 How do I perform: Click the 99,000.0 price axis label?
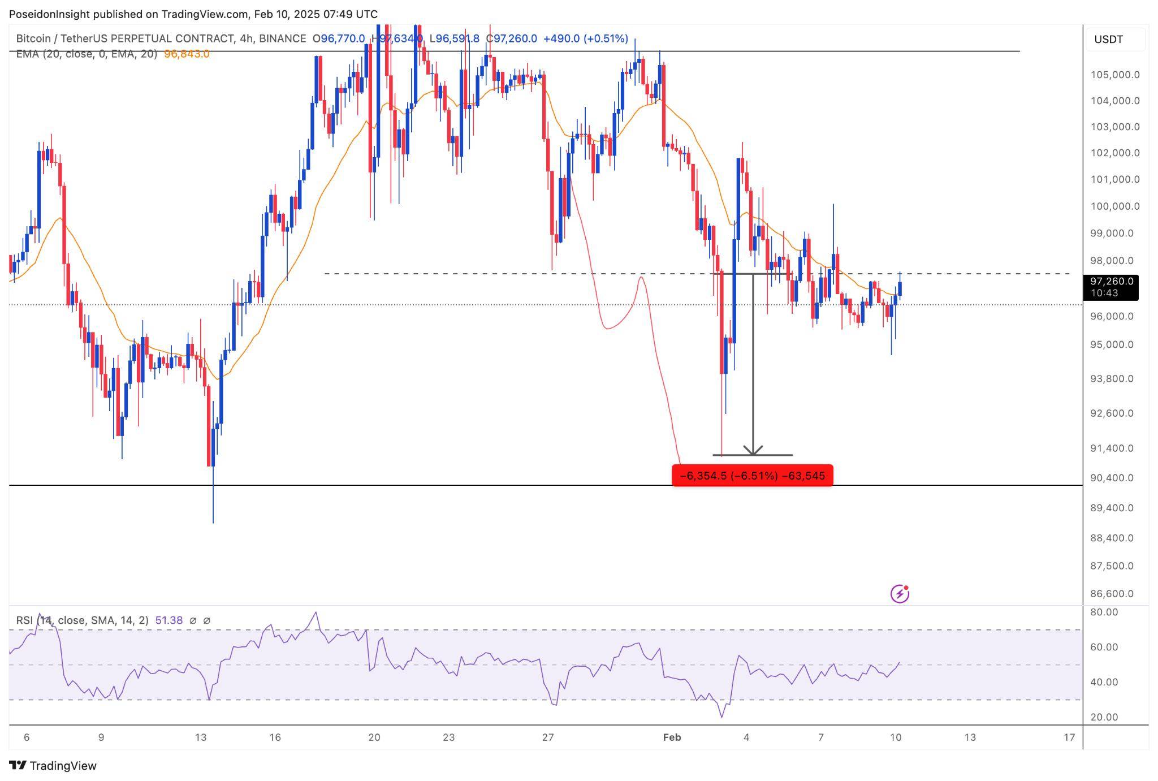click(1112, 233)
